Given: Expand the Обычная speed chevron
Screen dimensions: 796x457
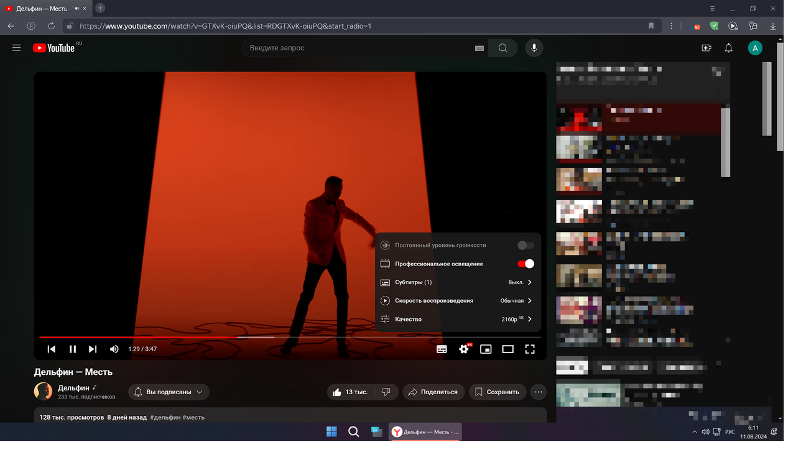Looking at the screenshot, I should click(x=530, y=300).
